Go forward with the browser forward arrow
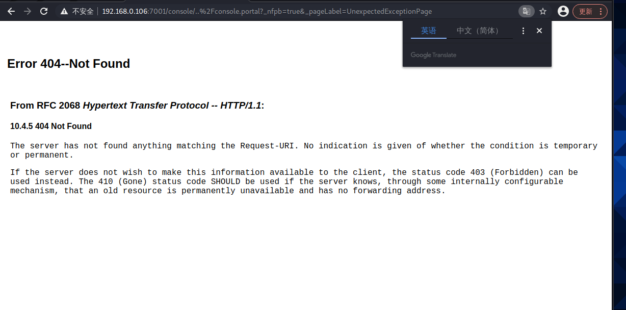Viewport: 626px width, 310px height. (x=28, y=11)
